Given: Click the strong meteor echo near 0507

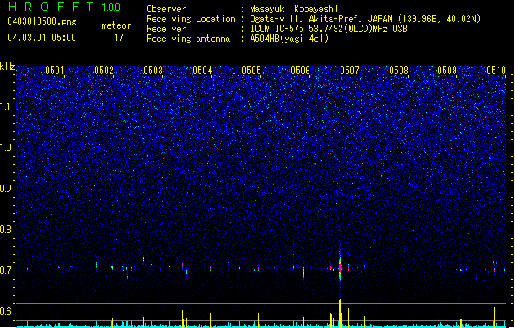Looking at the screenshot, I should coord(341,267).
